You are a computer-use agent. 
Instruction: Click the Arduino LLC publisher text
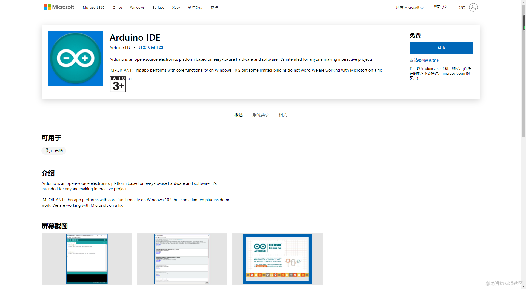pyautogui.click(x=120, y=48)
